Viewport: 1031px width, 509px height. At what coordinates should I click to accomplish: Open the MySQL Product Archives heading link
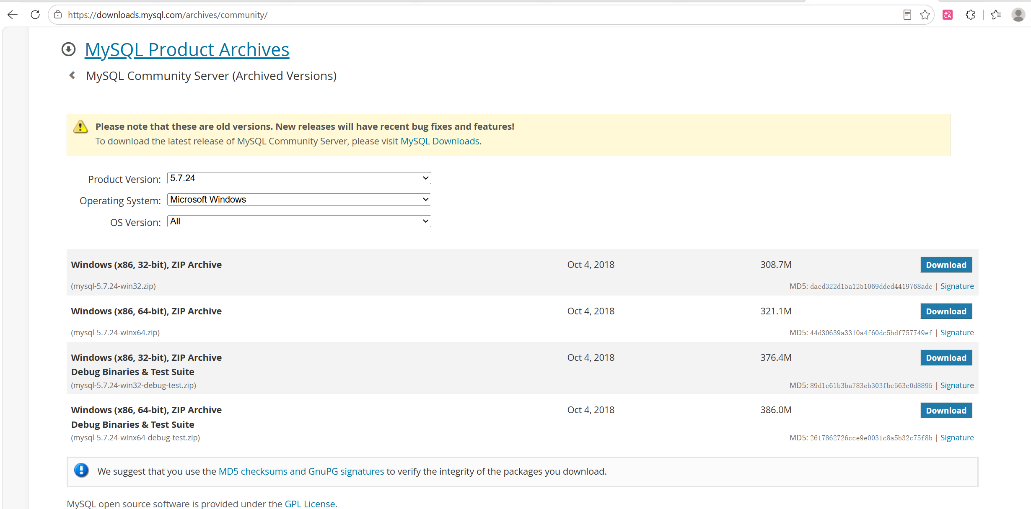tap(187, 50)
